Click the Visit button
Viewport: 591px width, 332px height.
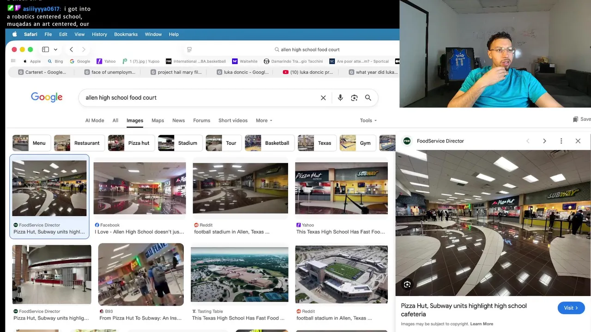pos(571,308)
